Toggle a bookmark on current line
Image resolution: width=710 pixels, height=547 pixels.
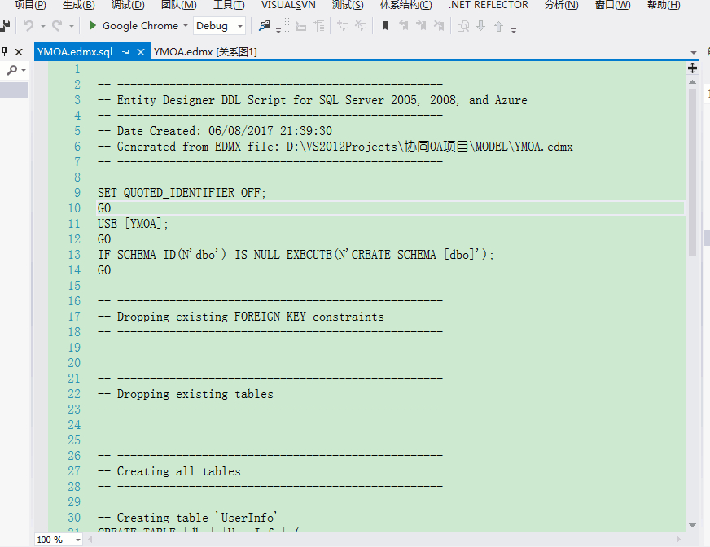pyautogui.click(x=385, y=26)
